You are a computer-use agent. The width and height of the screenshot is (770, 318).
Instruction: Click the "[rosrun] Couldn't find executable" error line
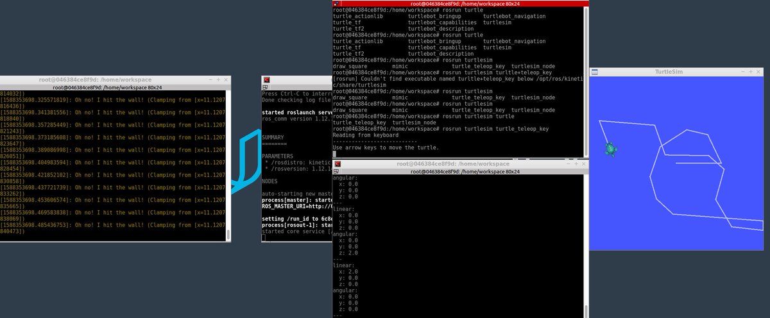click(x=459, y=79)
